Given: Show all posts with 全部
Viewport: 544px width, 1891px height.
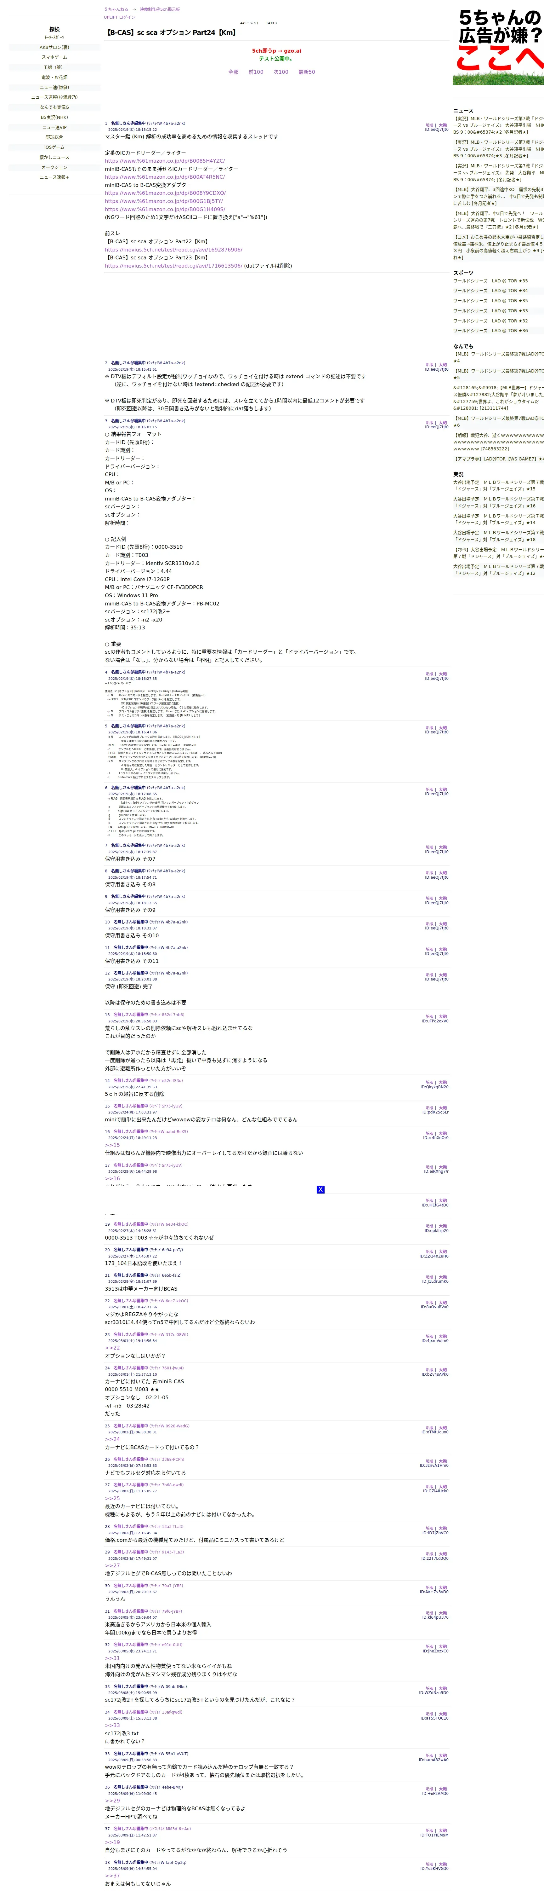Looking at the screenshot, I should click(233, 72).
